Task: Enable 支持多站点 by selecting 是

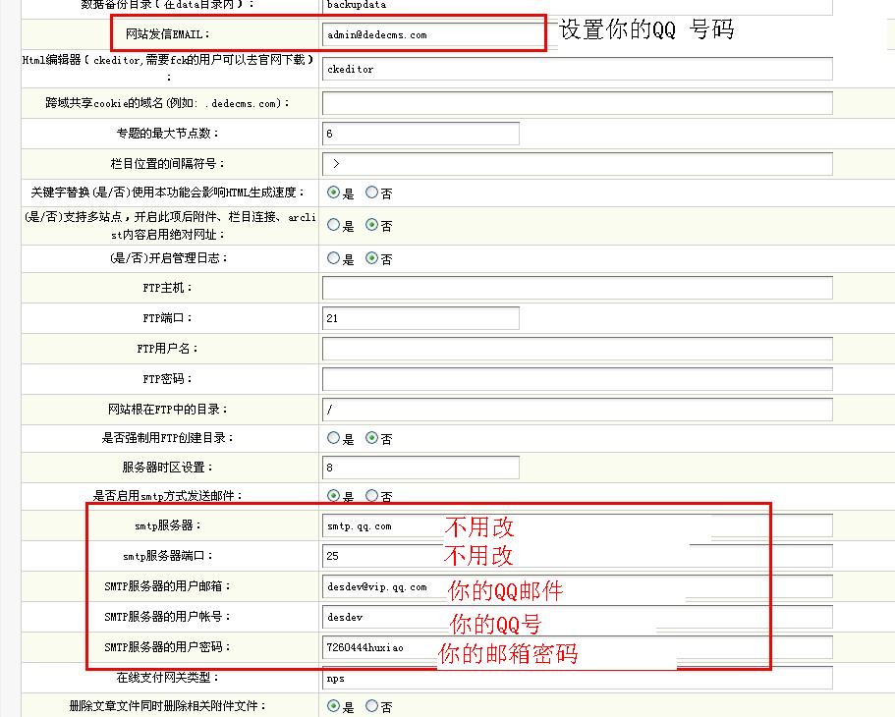Action: 334,226
